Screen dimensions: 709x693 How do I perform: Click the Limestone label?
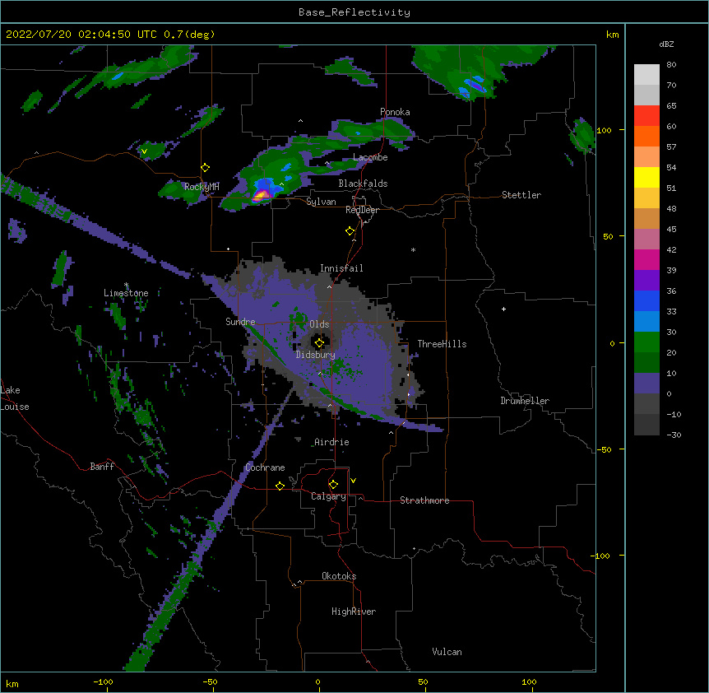click(126, 293)
